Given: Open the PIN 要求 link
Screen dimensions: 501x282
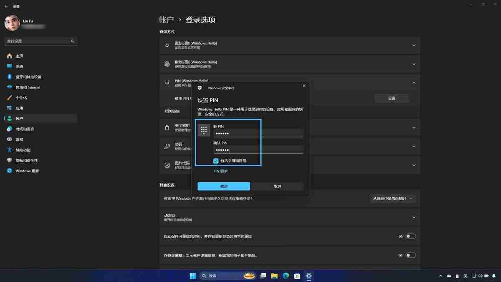Looking at the screenshot, I should pos(221,171).
